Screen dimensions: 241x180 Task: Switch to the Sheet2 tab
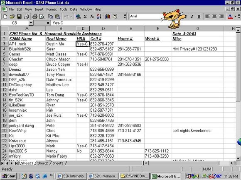coord(42,163)
